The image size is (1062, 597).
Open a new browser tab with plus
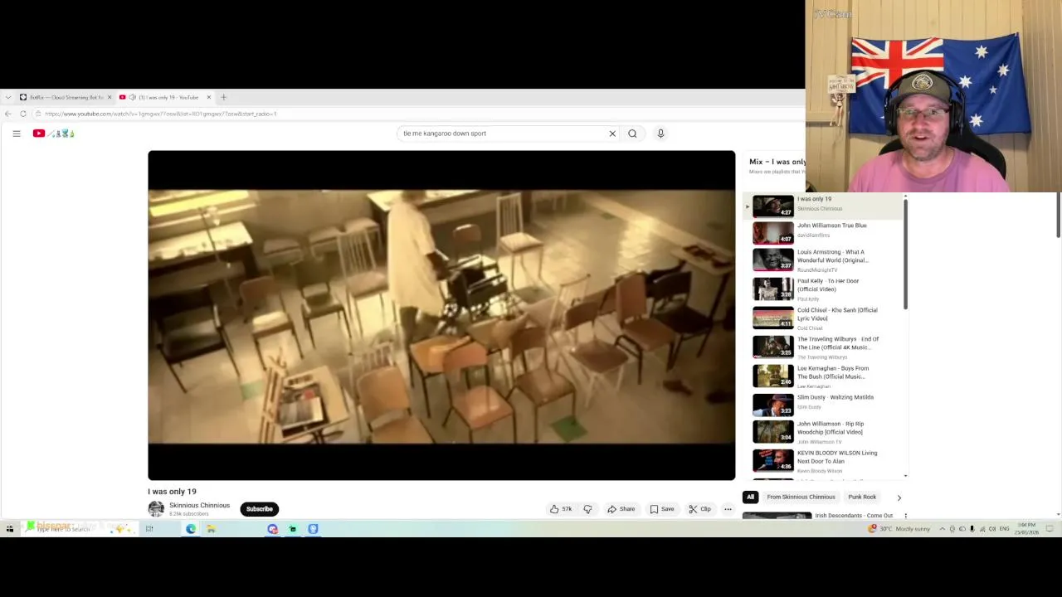pos(223,97)
